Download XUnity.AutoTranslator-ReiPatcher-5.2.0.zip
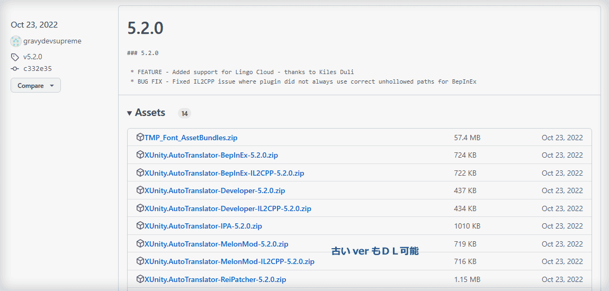This screenshot has height=291, width=609. point(216,279)
